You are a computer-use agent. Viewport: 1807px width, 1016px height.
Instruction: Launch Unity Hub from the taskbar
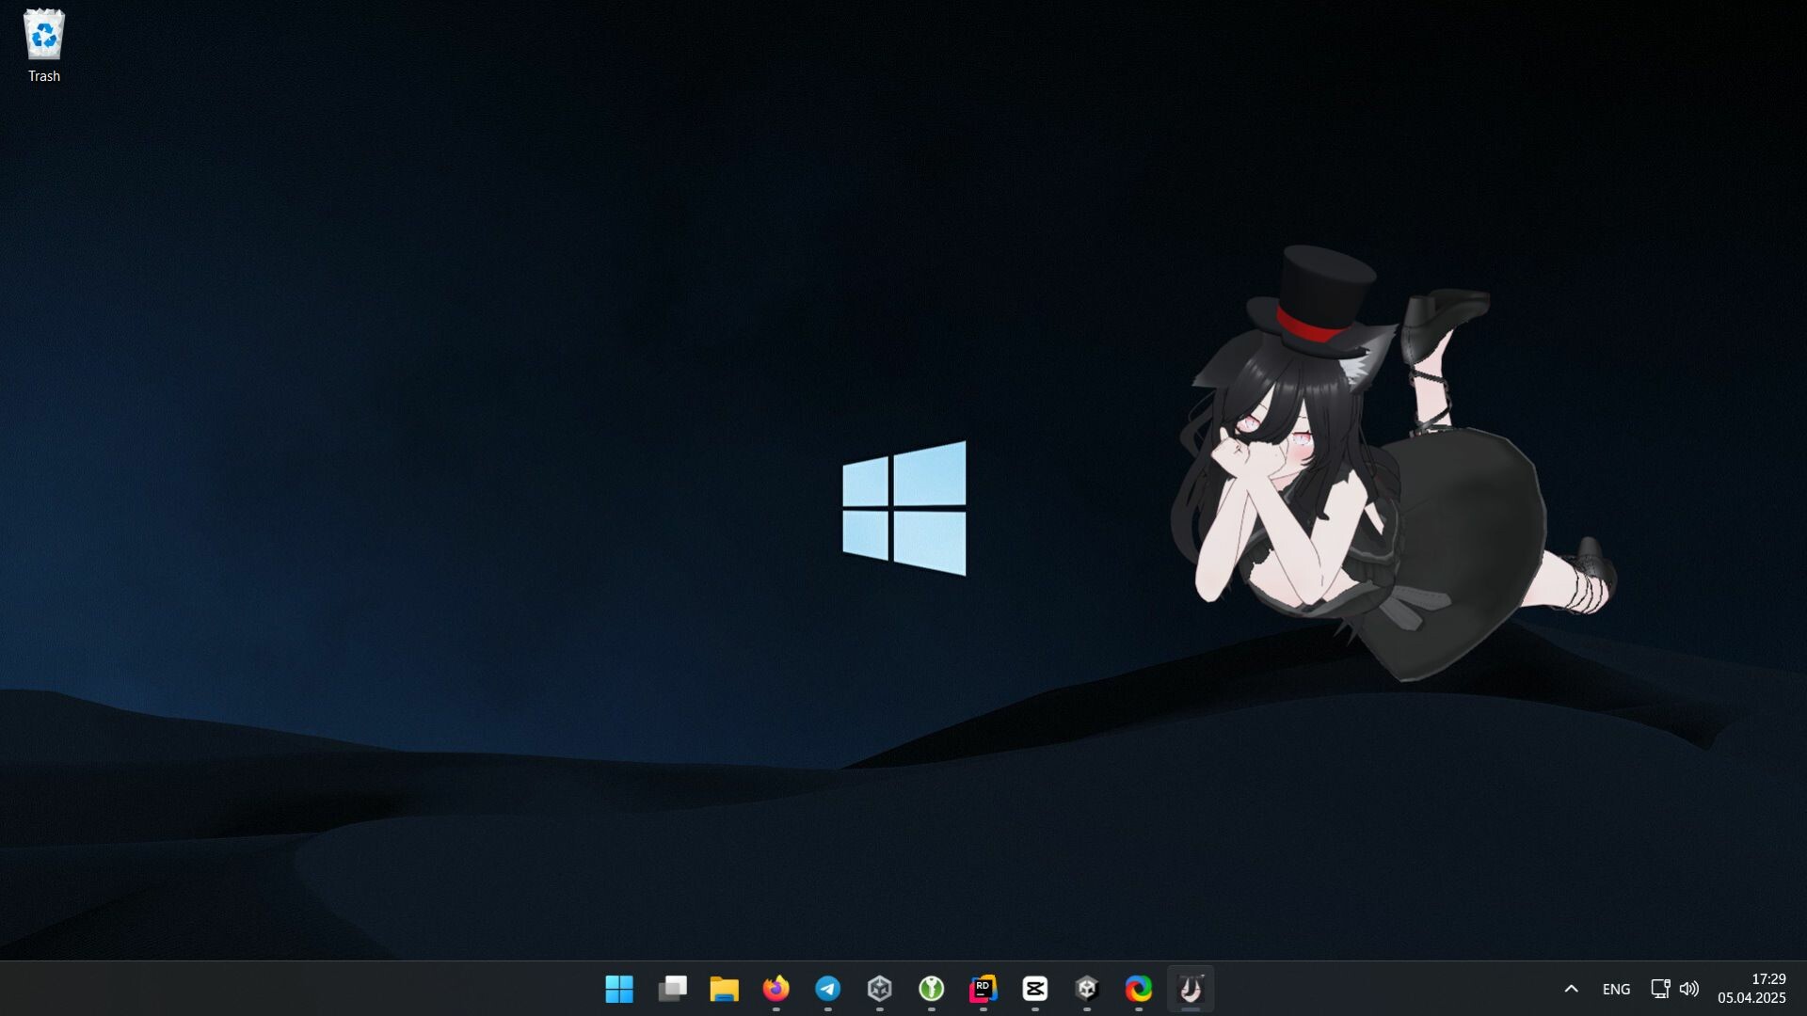coord(879,989)
